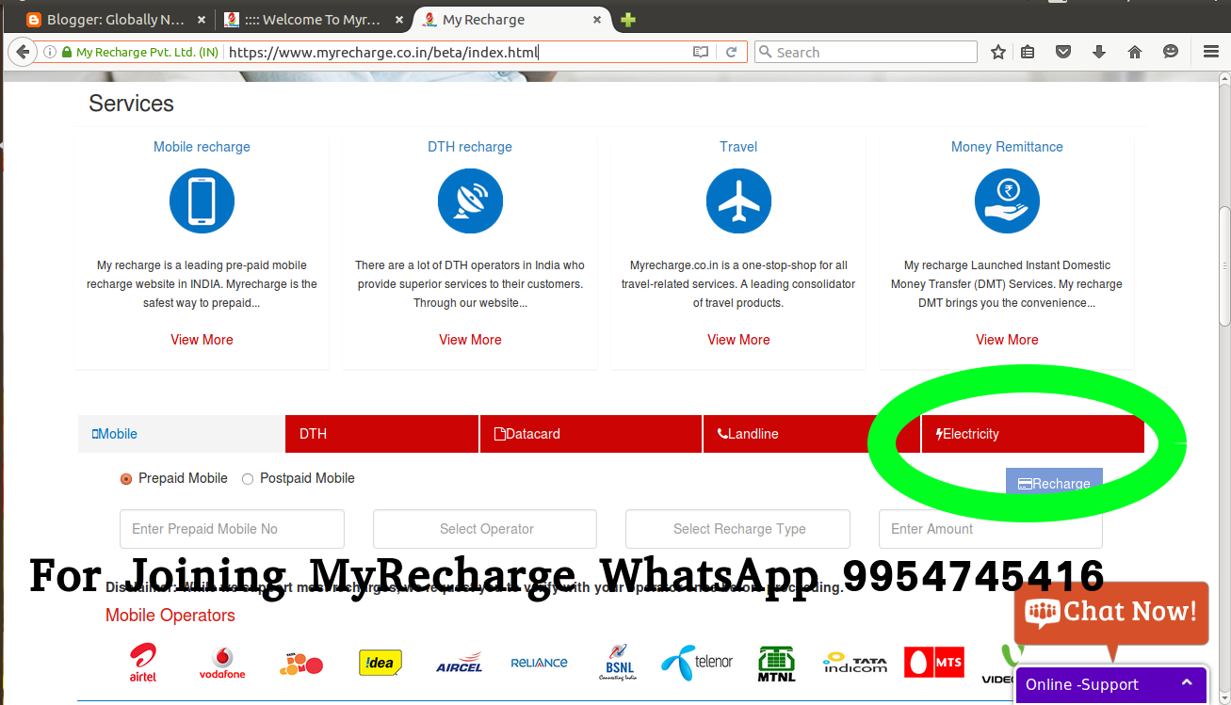Screen dimensions: 1231x705
Task: Click View More under Mobile recharge
Action: 202,339
